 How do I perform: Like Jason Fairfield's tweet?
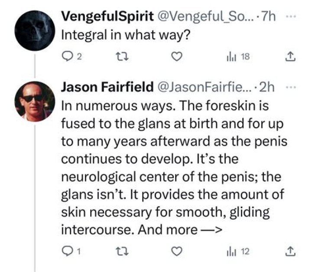[176, 251]
